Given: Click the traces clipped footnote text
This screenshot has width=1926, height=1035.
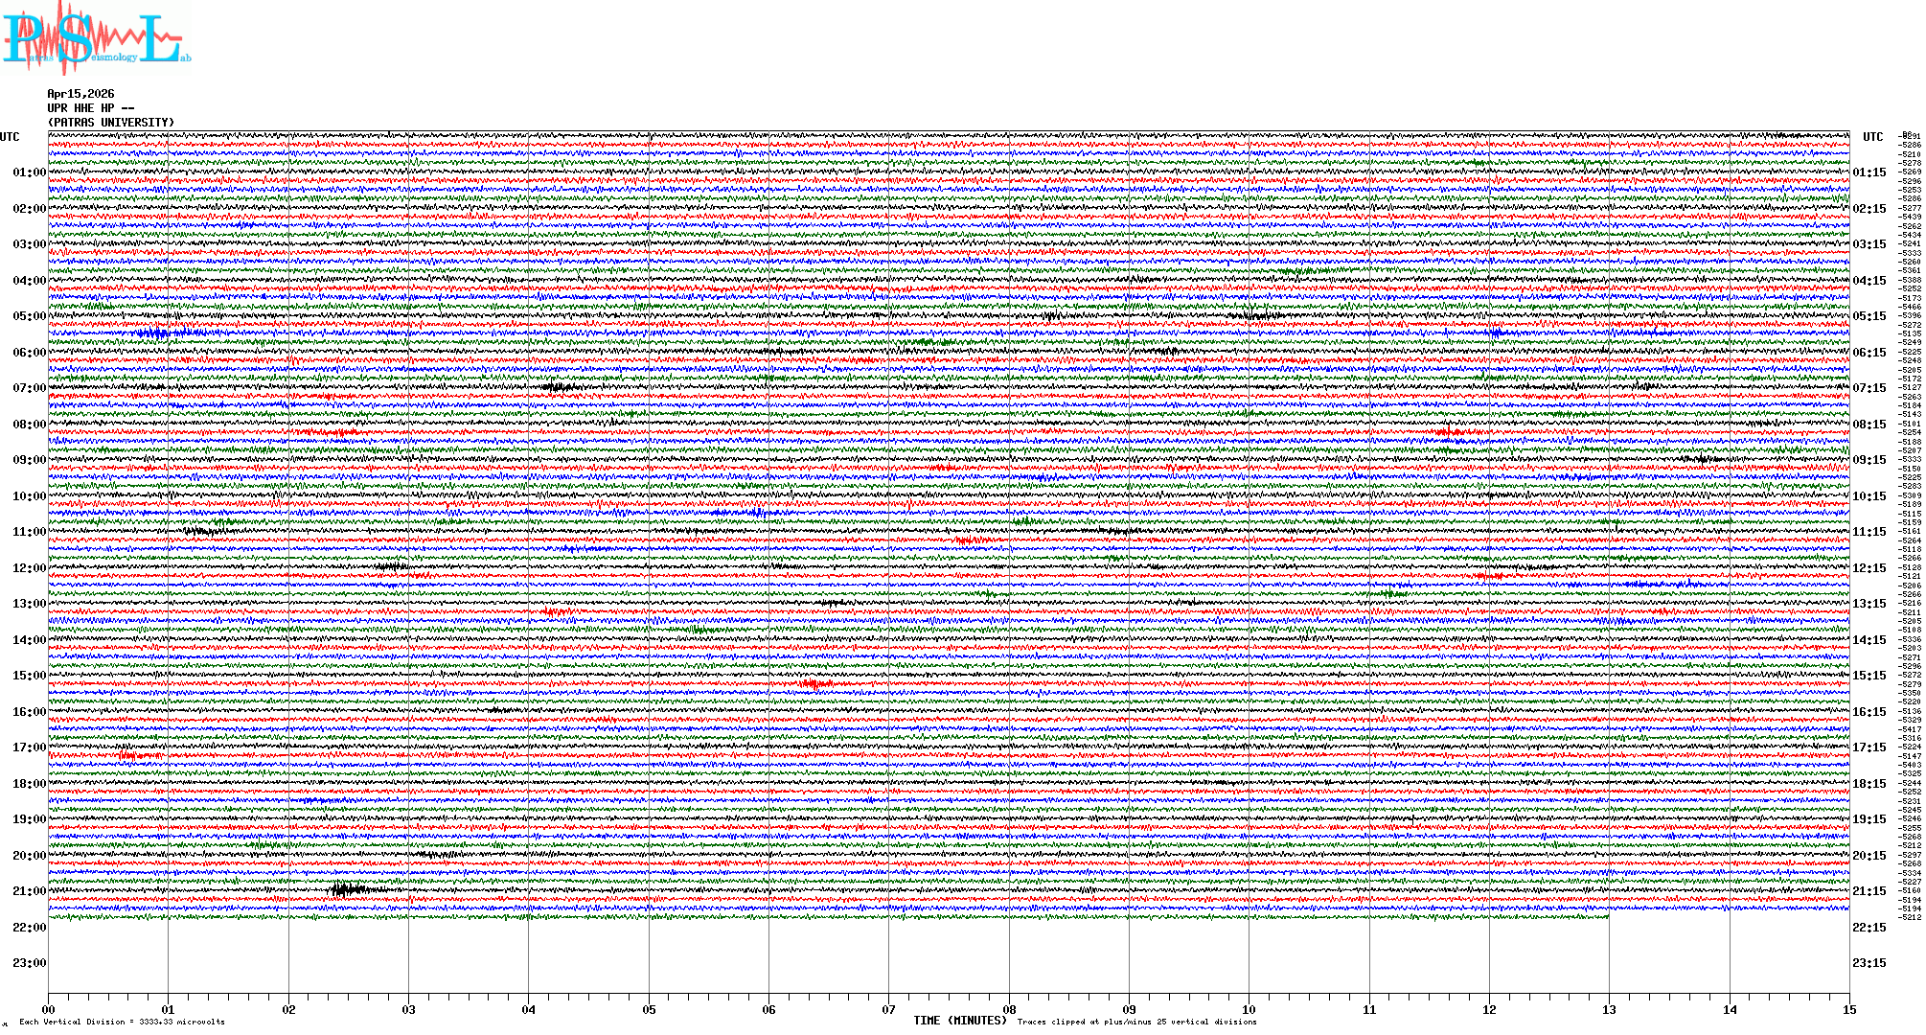Looking at the screenshot, I should tap(1136, 1022).
